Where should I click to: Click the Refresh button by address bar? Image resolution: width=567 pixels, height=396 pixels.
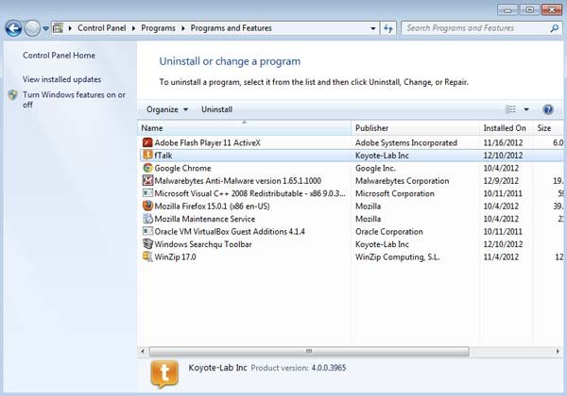[x=388, y=28]
